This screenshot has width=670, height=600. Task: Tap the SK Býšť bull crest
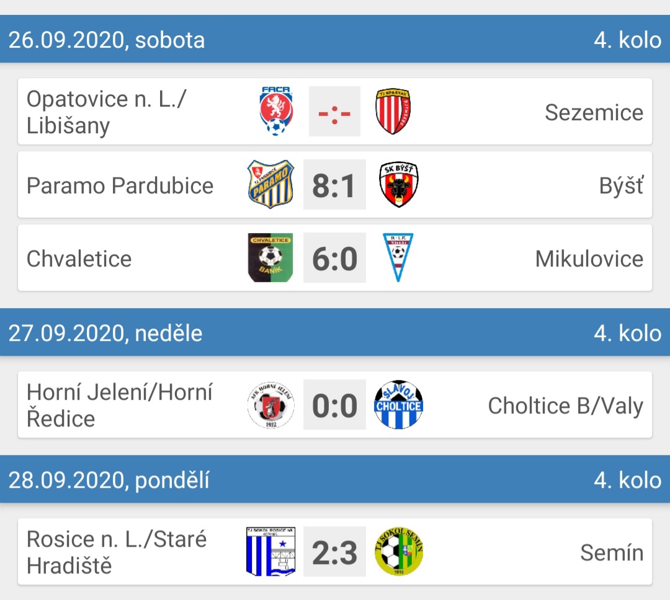399,184
